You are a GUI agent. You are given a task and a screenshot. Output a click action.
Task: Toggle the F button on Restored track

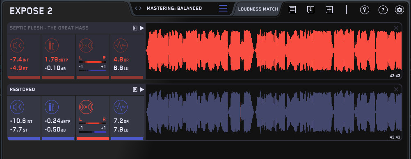tap(135, 90)
